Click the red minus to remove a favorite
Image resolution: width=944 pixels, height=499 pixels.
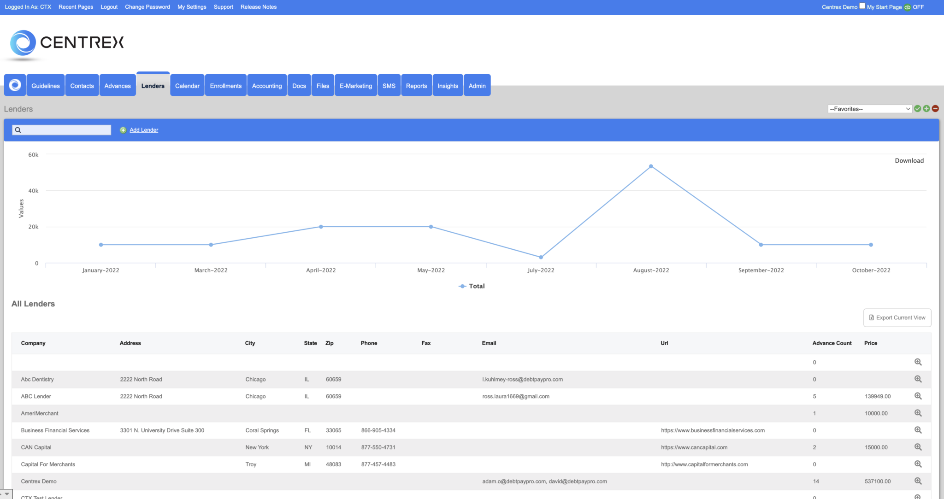click(x=935, y=108)
